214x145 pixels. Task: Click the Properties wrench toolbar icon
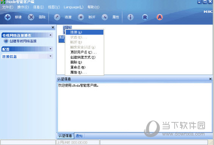[105, 17]
